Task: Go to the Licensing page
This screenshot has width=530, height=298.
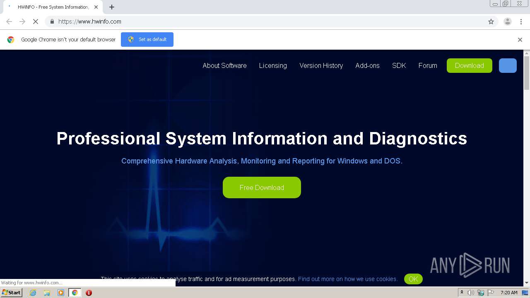Action: tap(273, 65)
